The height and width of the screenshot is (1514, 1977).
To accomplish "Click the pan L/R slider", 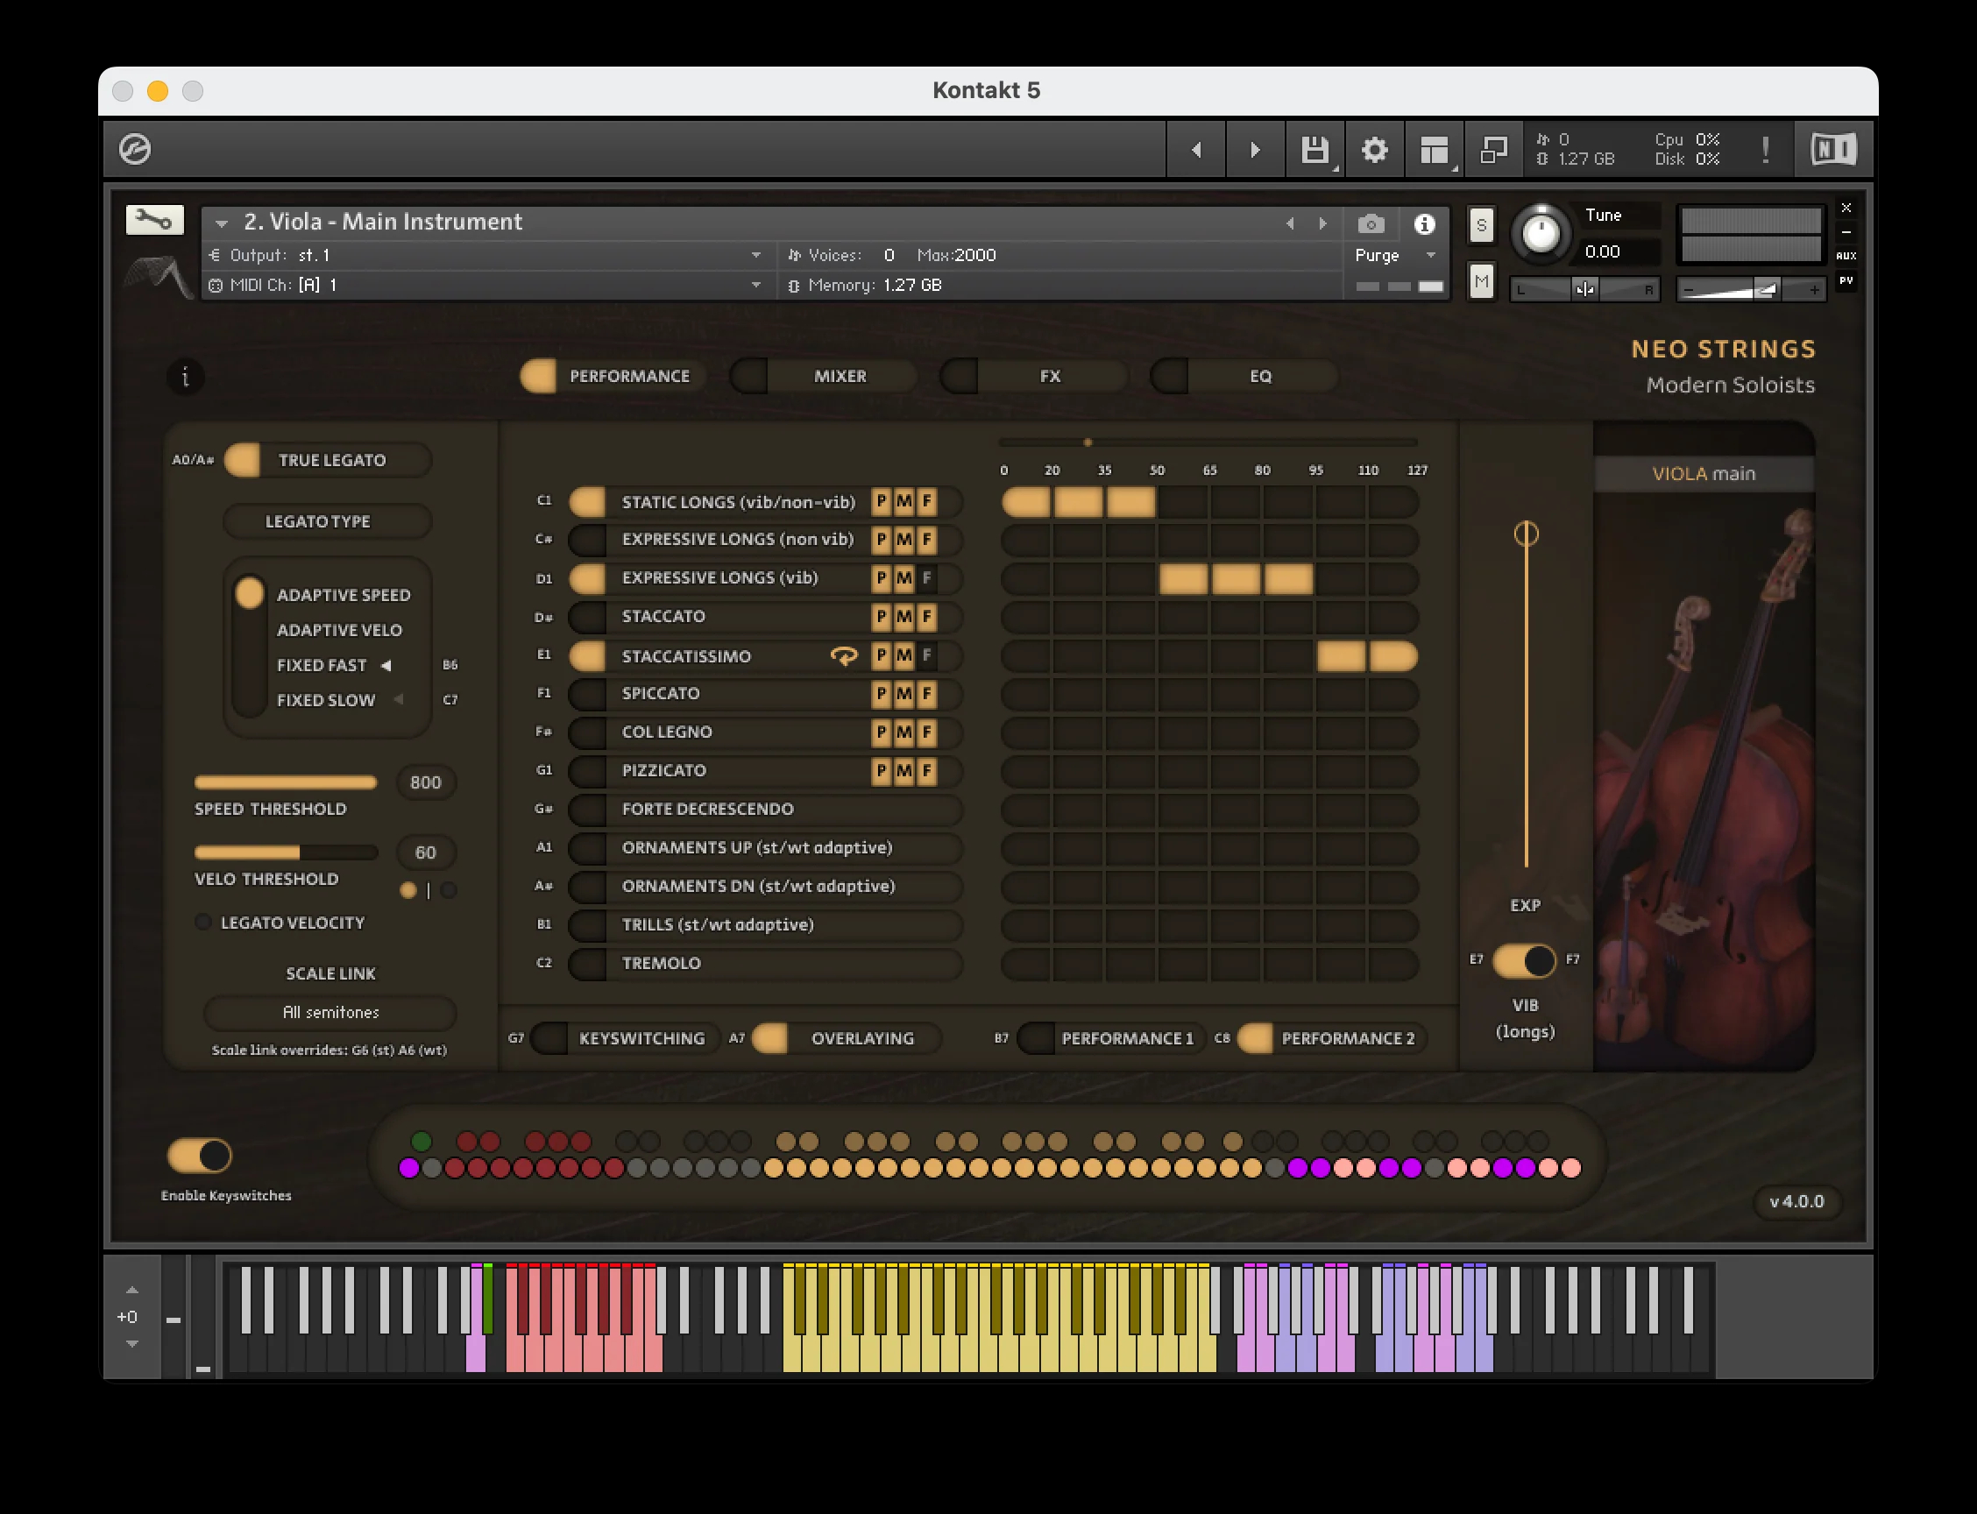I will [x=1584, y=289].
